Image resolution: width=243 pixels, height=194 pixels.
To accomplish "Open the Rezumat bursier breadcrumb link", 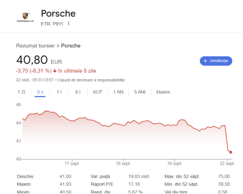I will tap(36, 46).
